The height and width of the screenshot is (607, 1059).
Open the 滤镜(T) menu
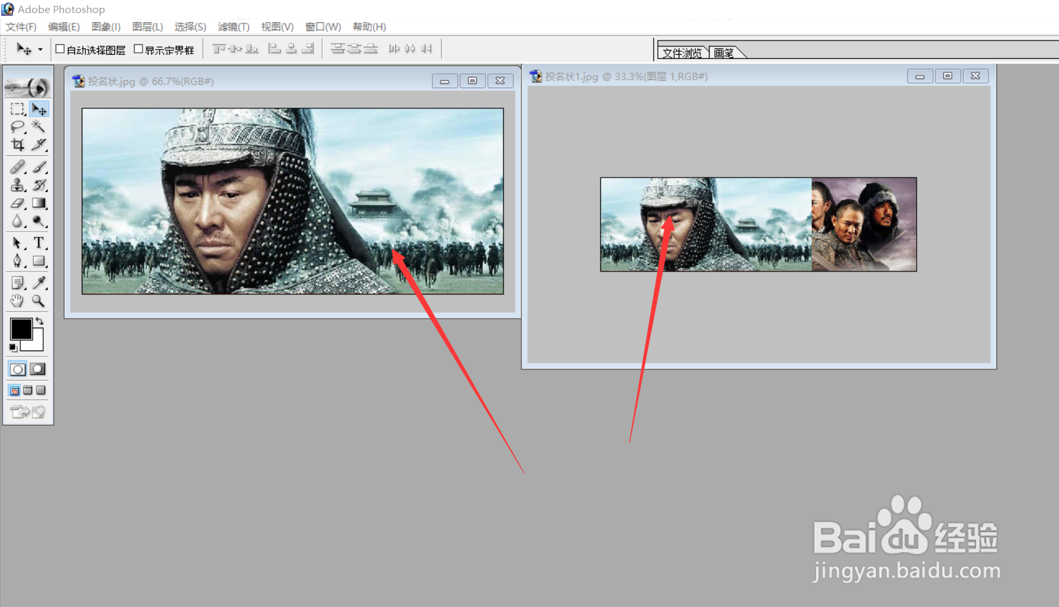coord(234,27)
